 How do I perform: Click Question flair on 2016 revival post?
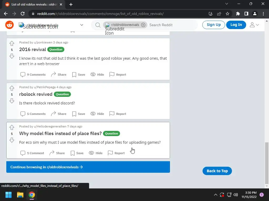click(56, 49)
